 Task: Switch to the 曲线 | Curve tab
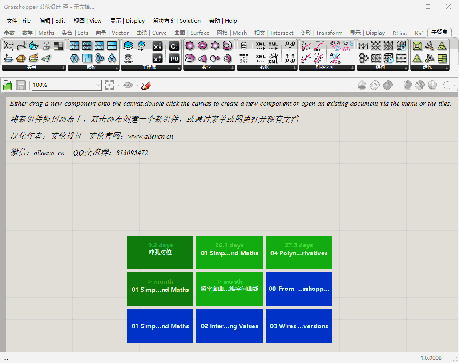click(151, 33)
